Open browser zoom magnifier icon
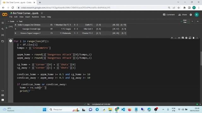The image size is (202, 113). pyautogui.click(x=169, y=8)
